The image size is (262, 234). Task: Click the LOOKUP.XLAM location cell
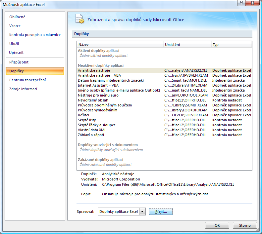click(x=186, y=110)
